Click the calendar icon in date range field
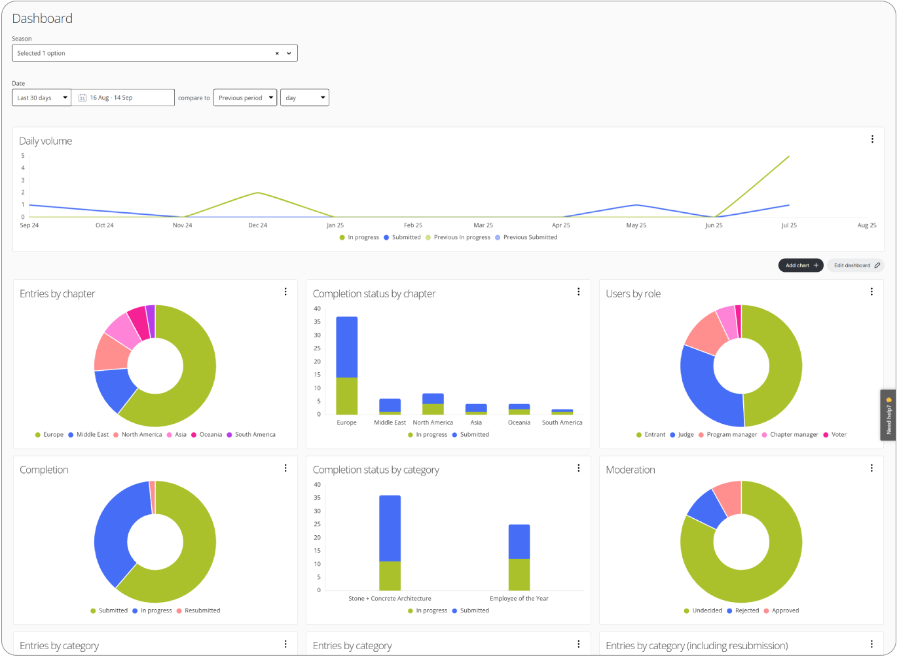 pyautogui.click(x=82, y=98)
